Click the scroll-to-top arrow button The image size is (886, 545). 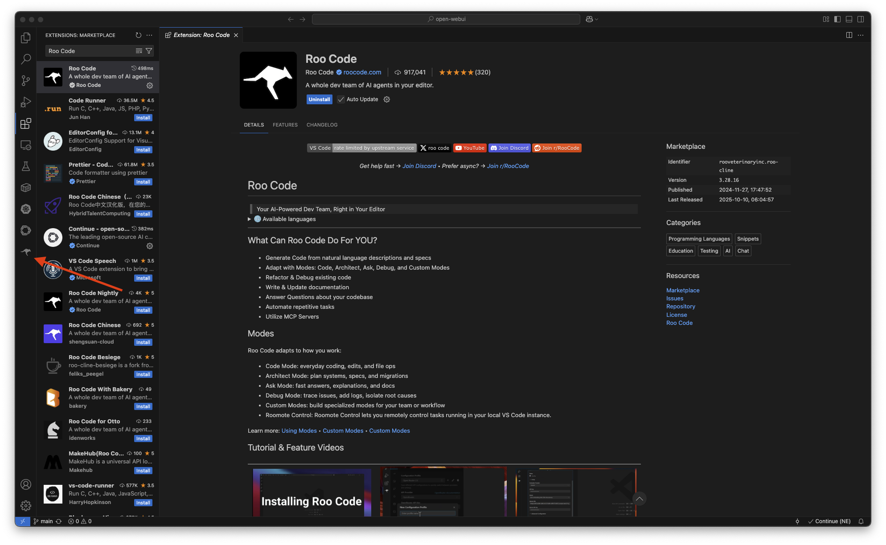[x=640, y=499]
